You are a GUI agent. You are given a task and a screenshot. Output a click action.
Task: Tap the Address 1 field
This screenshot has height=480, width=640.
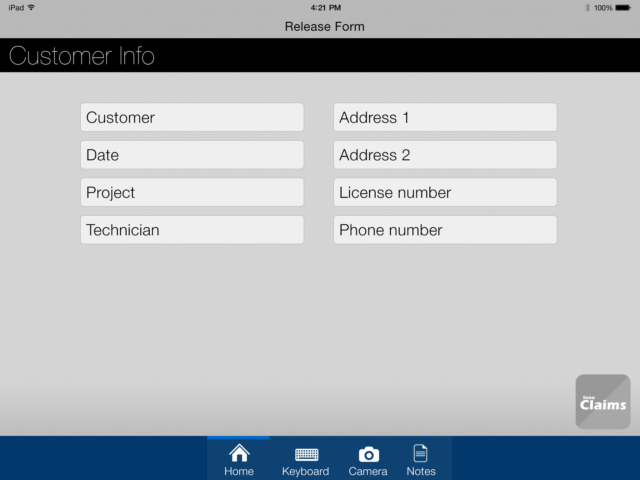[x=445, y=117]
